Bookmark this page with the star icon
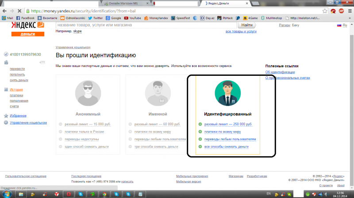The width and height of the screenshot is (354, 198). [x=325, y=11]
